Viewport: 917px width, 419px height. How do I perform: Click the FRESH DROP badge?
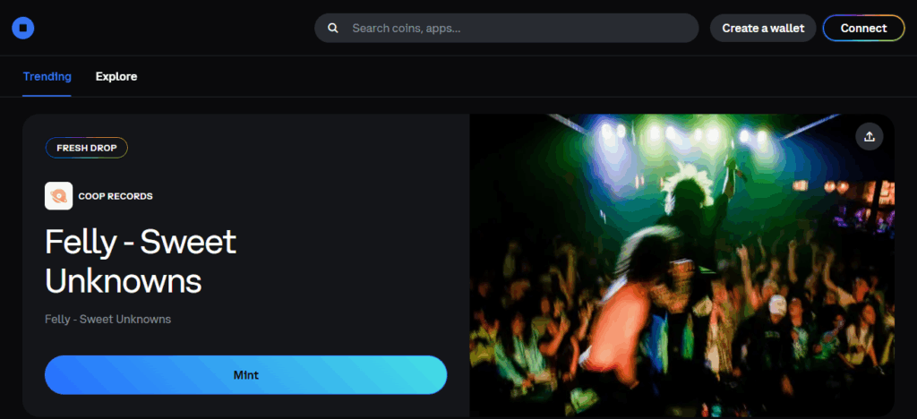click(87, 148)
